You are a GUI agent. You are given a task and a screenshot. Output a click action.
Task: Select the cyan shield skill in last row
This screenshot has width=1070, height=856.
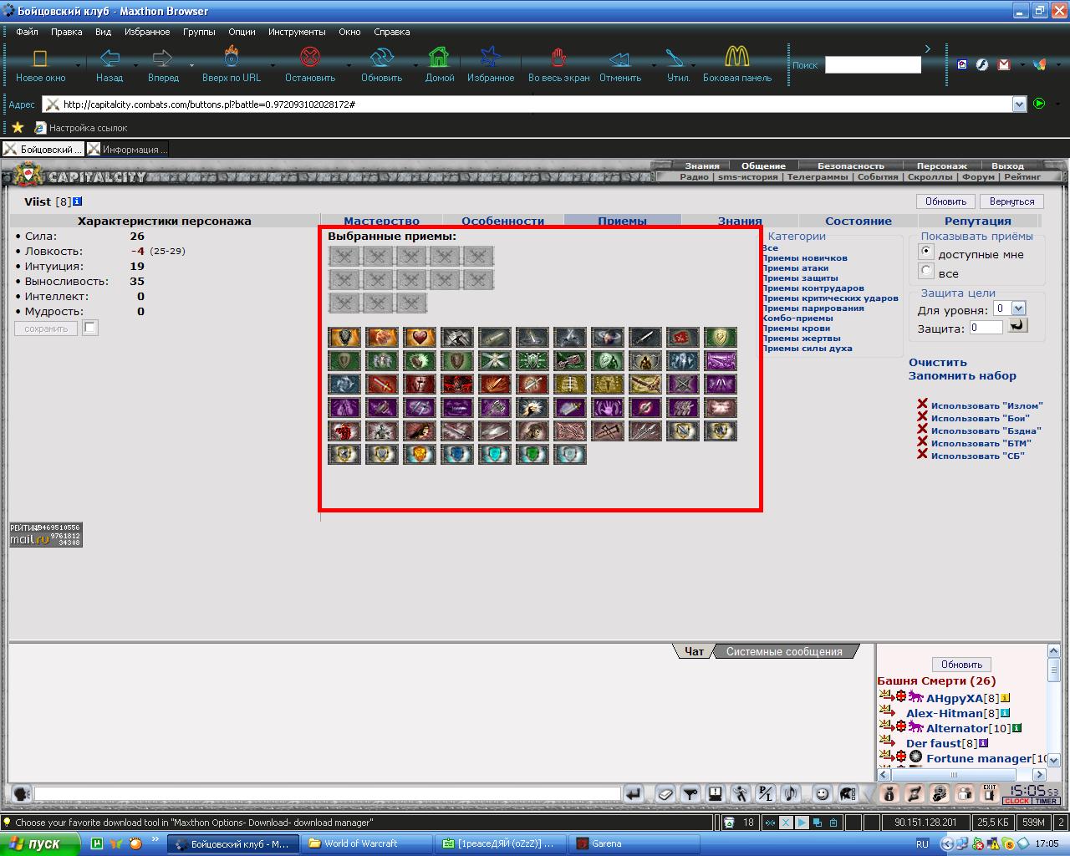pyautogui.click(x=495, y=454)
